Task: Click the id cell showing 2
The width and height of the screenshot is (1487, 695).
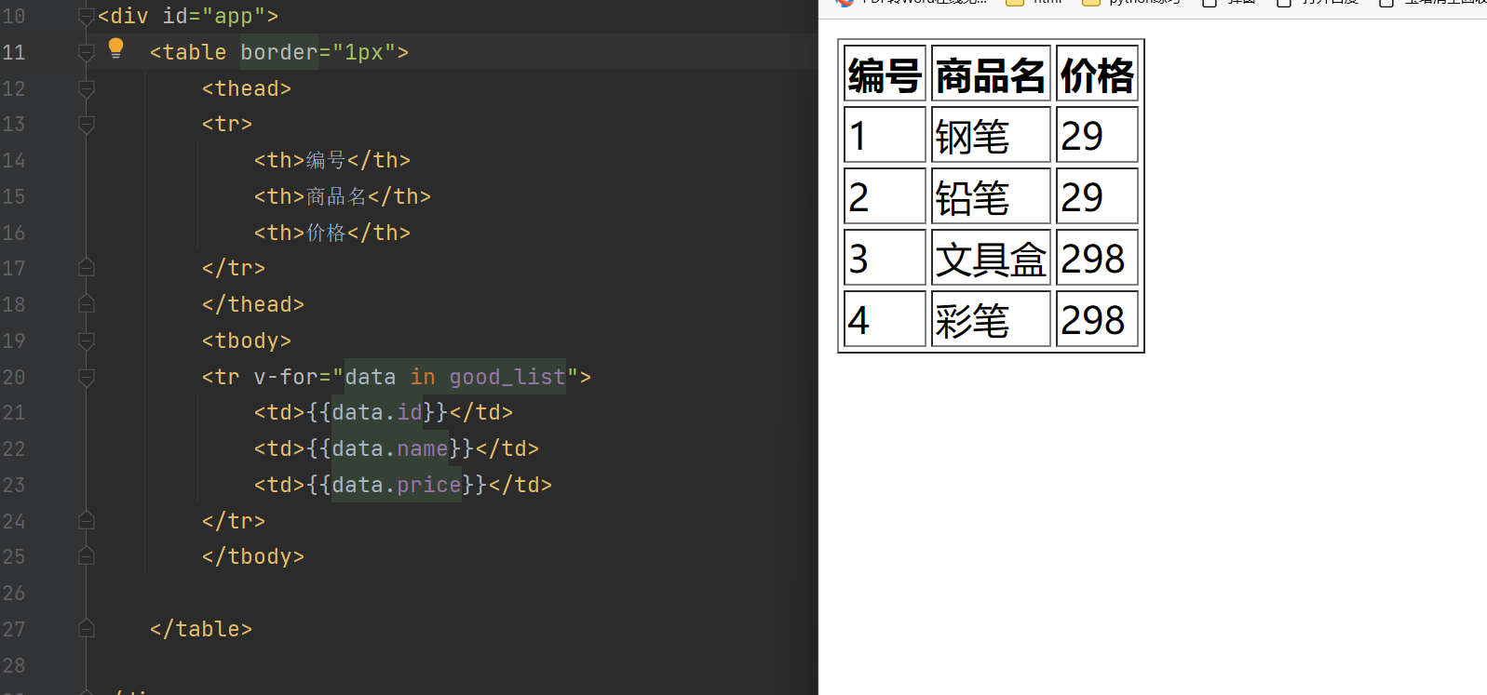Action: 885,196
